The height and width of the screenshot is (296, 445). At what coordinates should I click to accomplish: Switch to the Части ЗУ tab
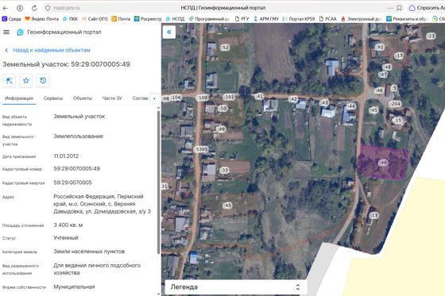pyautogui.click(x=112, y=98)
